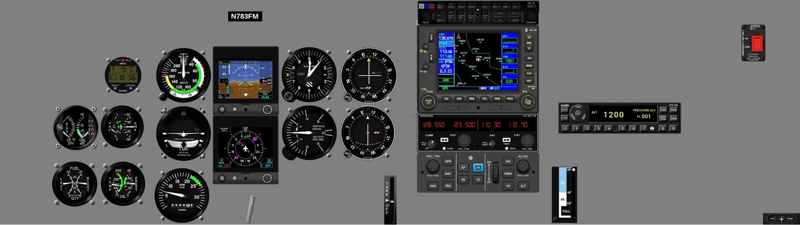The height and width of the screenshot is (225, 800).
Task: Click the large round knob on upper PFD unit
Action: [267, 110]
